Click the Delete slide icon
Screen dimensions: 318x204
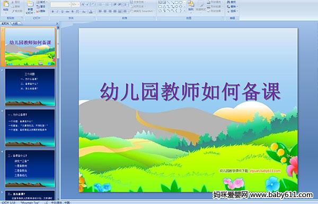click(41, 11)
